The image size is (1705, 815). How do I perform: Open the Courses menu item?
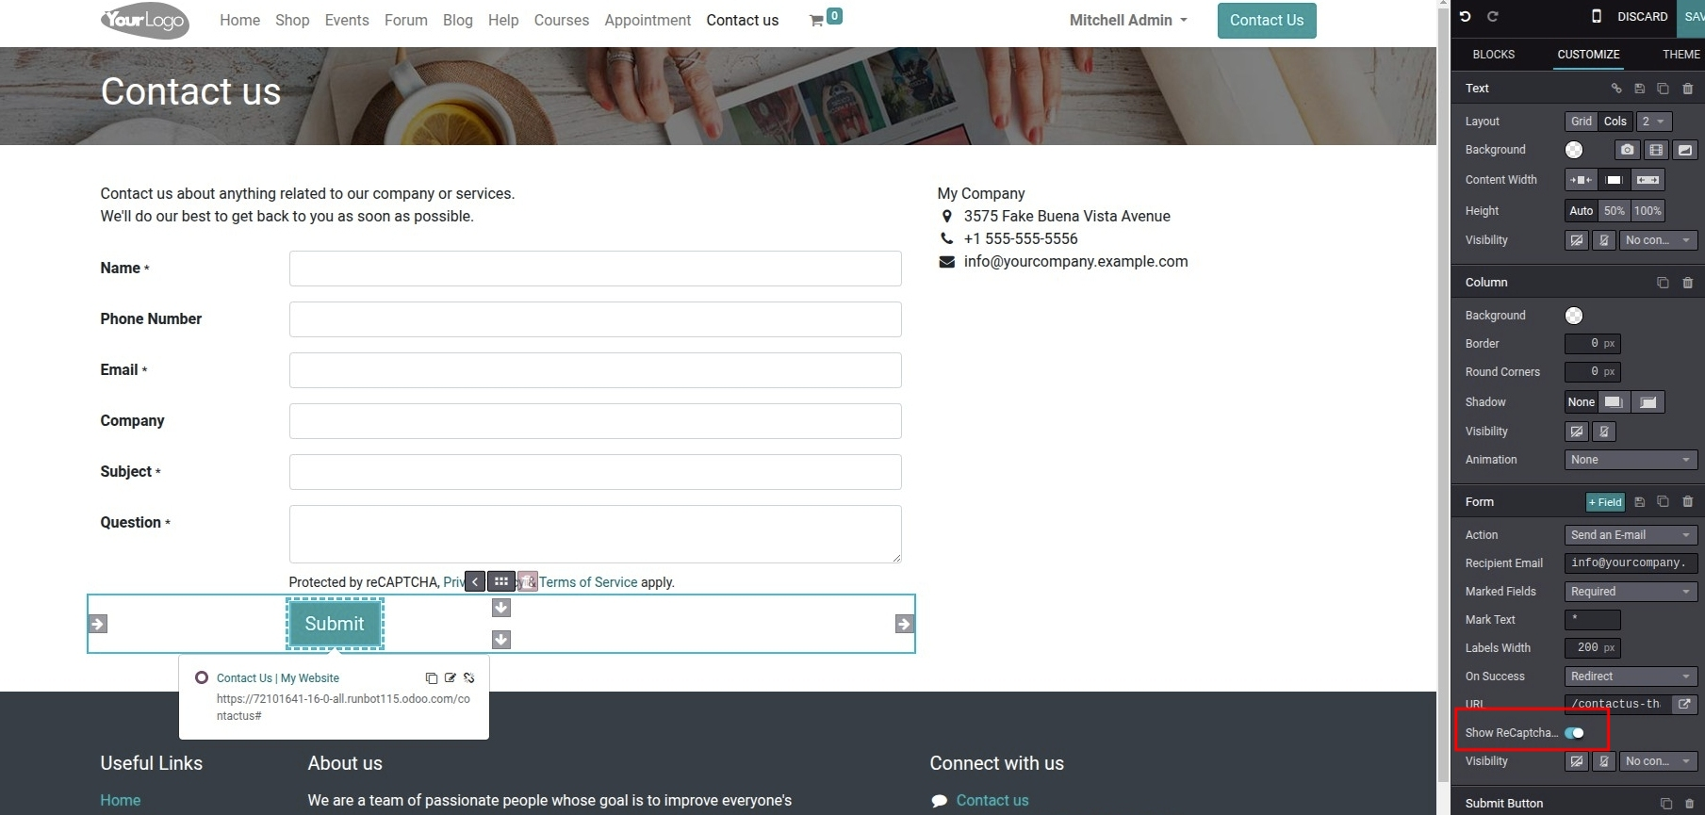[562, 20]
